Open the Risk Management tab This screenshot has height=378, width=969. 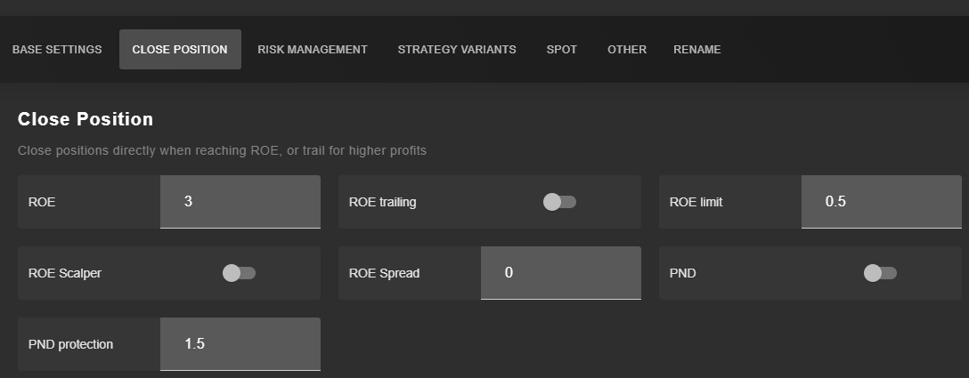tap(313, 50)
